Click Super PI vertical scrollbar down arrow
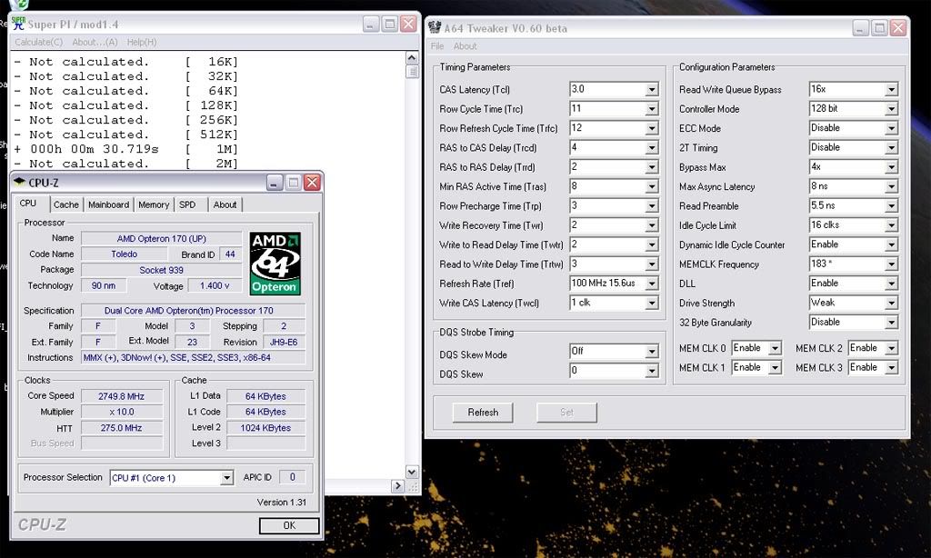This screenshot has height=558, width=931. coord(412,472)
